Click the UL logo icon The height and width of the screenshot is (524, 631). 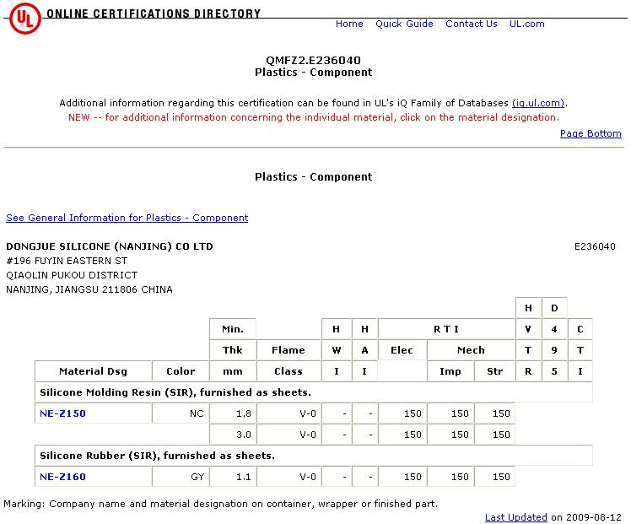click(x=25, y=19)
